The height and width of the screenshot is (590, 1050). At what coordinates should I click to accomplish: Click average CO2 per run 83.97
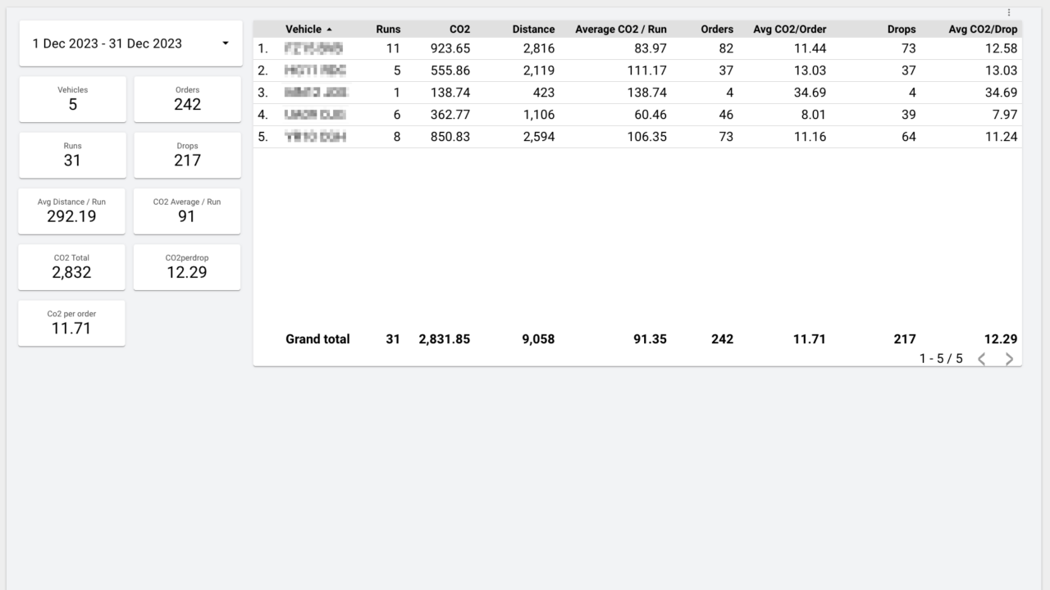tap(651, 48)
